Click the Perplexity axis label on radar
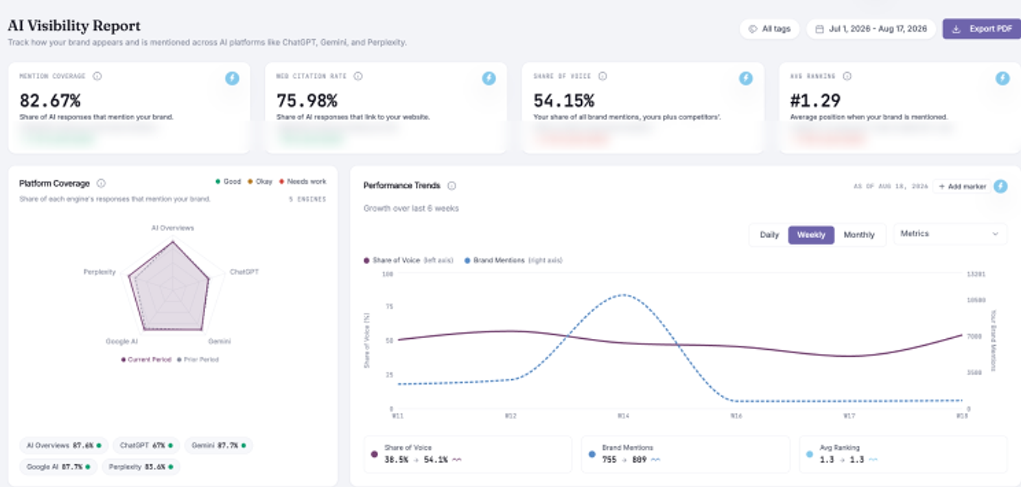The width and height of the screenshot is (1021, 487). pyautogui.click(x=99, y=272)
